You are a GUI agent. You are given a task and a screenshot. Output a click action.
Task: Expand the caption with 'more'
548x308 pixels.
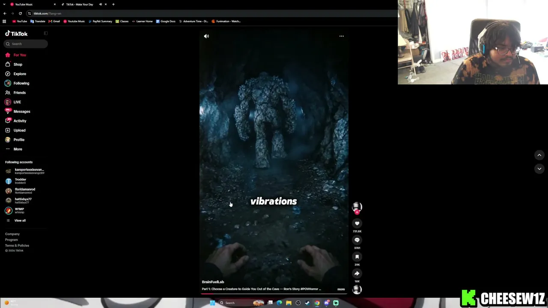coord(341,289)
